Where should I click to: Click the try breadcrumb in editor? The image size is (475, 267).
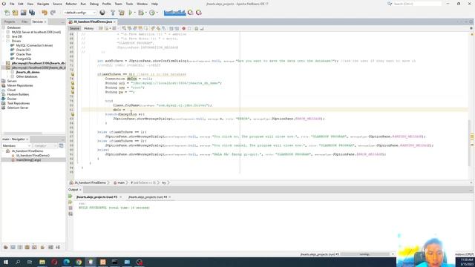(164, 183)
